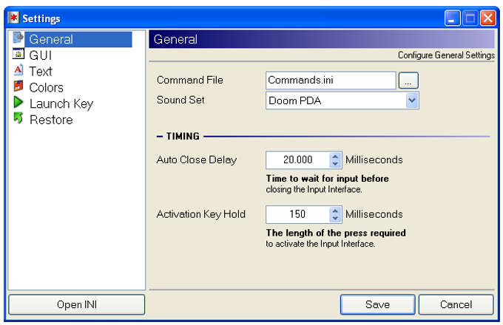This screenshot has width=503, height=325.
Task: Click the Open INI button
Action: pos(77,304)
